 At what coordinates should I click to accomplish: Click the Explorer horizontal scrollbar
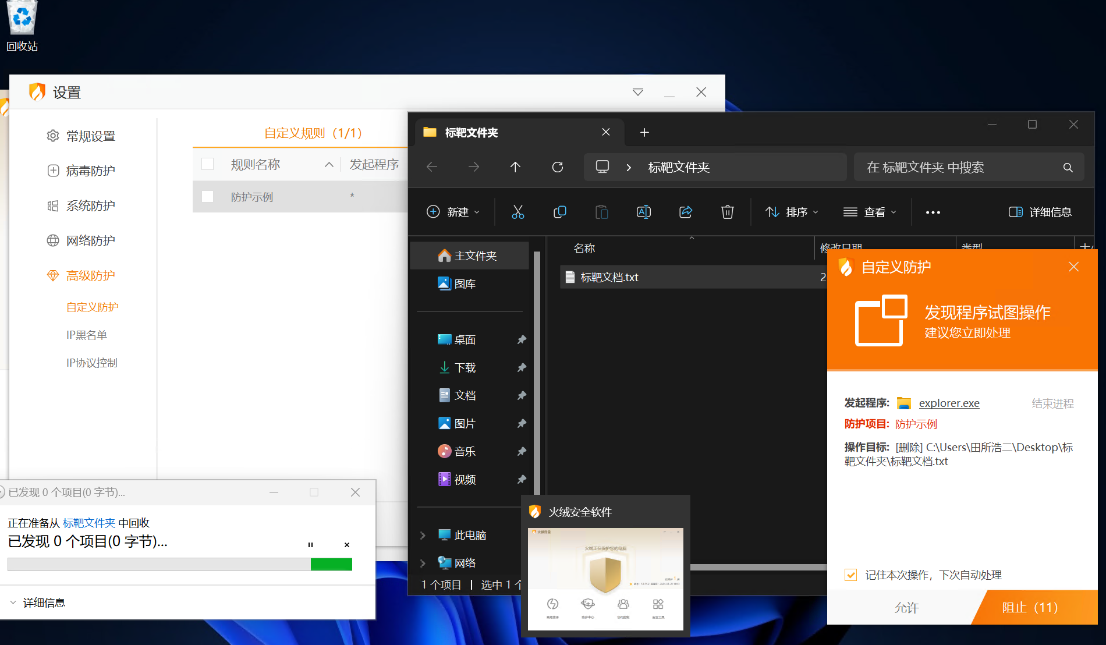pyautogui.click(x=758, y=567)
